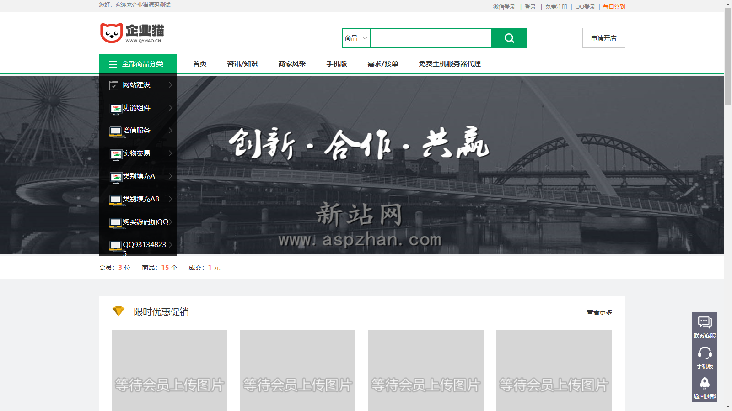Expand the 功能组件 category arrow
The height and width of the screenshot is (411, 732).
tap(170, 107)
